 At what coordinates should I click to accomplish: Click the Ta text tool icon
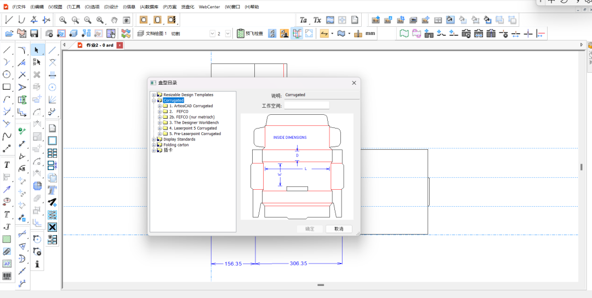click(304, 20)
